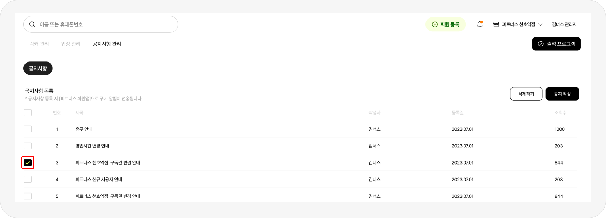Open the 영업시간 변경 안내 notice title
606x218 pixels.
click(92, 146)
